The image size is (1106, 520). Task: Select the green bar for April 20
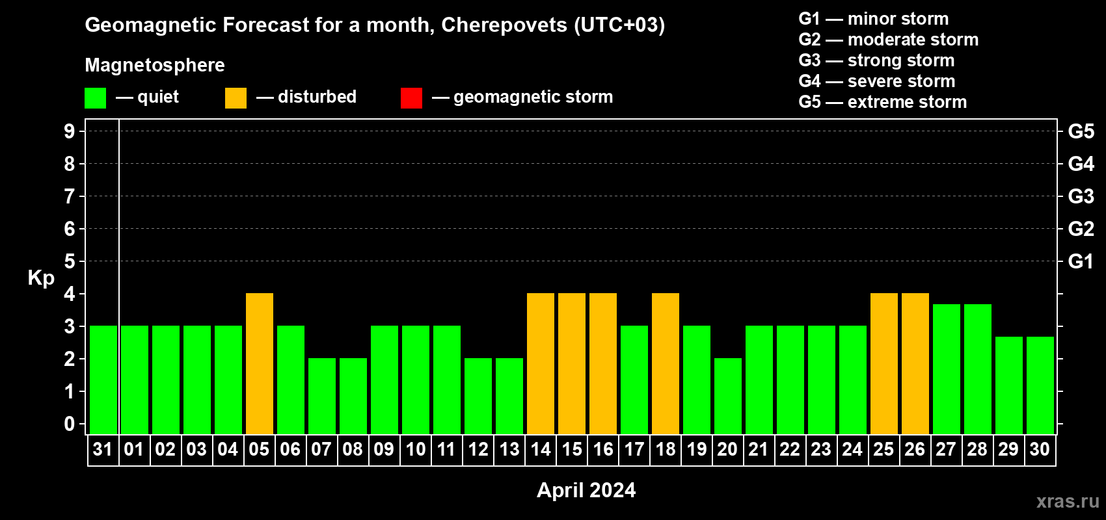point(728,396)
